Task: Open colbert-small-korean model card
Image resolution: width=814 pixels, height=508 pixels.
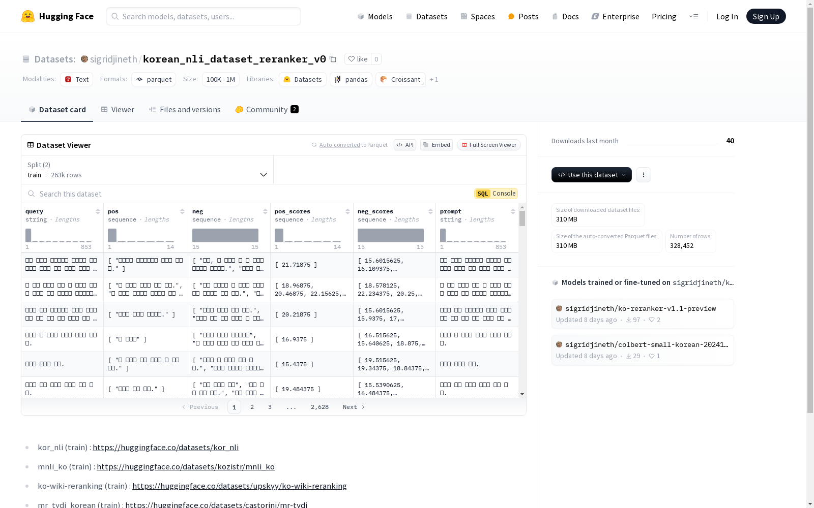Action: [643, 350]
